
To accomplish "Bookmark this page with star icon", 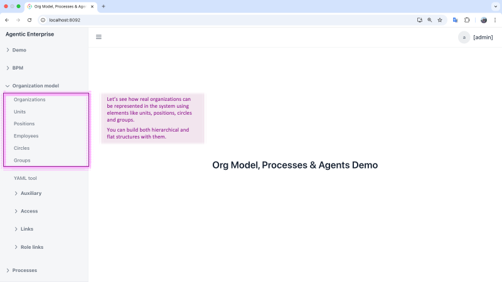I will (440, 20).
